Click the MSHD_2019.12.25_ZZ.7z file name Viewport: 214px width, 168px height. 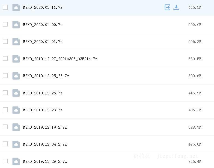pos(46,76)
